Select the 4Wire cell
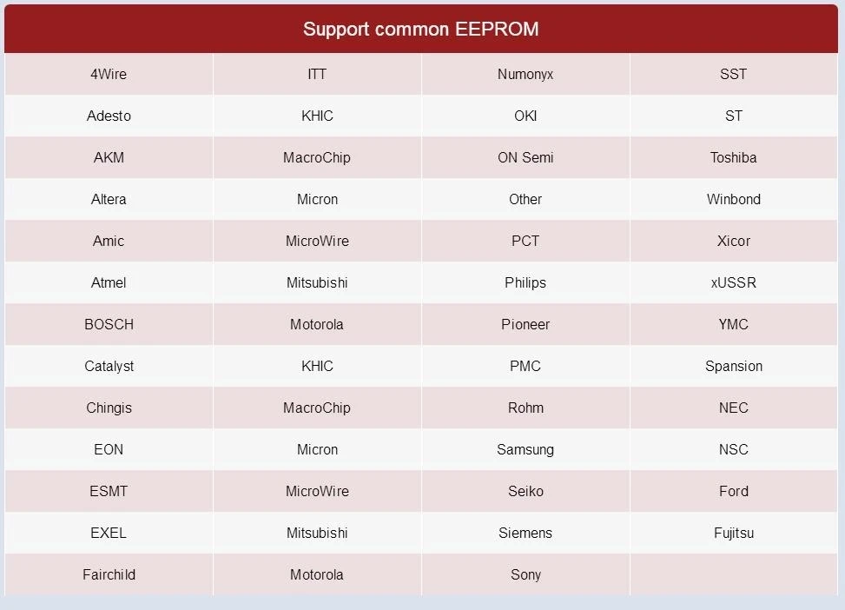 click(x=109, y=74)
